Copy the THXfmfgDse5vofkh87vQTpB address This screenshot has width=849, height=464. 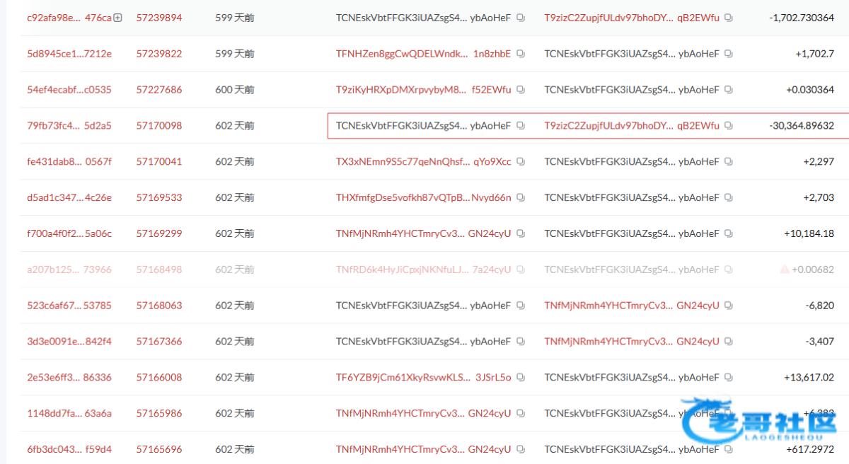(x=521, y=198)
